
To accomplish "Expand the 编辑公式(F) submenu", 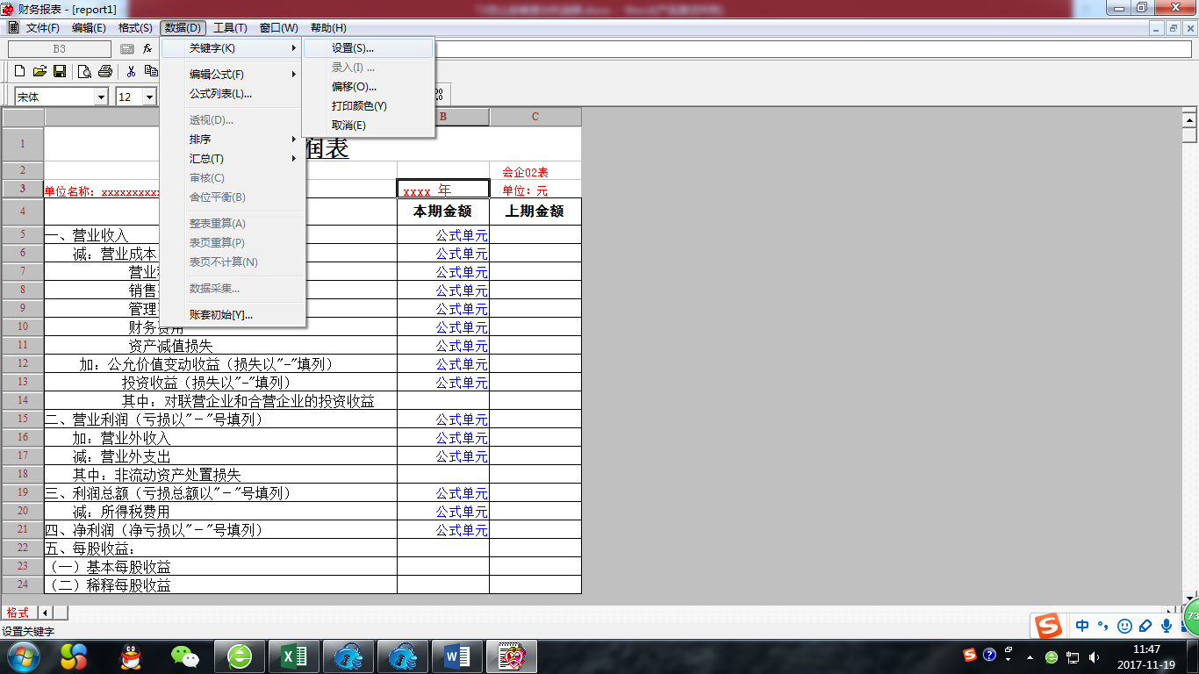I will pos(233,75).
